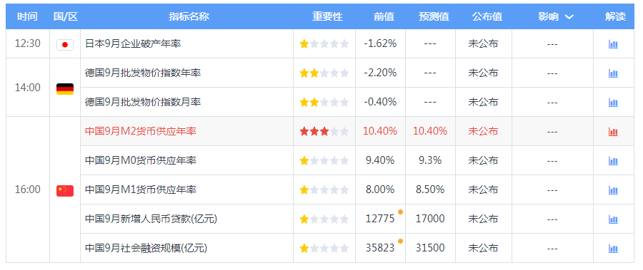Screen dimensions: 643x270
Task: Click the China flag icon
Action: click(x=65, y=191)
